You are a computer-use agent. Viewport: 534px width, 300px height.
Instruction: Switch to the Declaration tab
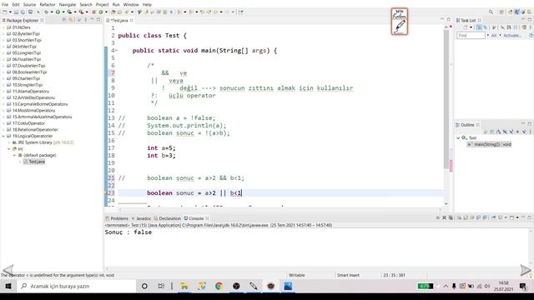[167, 218]
